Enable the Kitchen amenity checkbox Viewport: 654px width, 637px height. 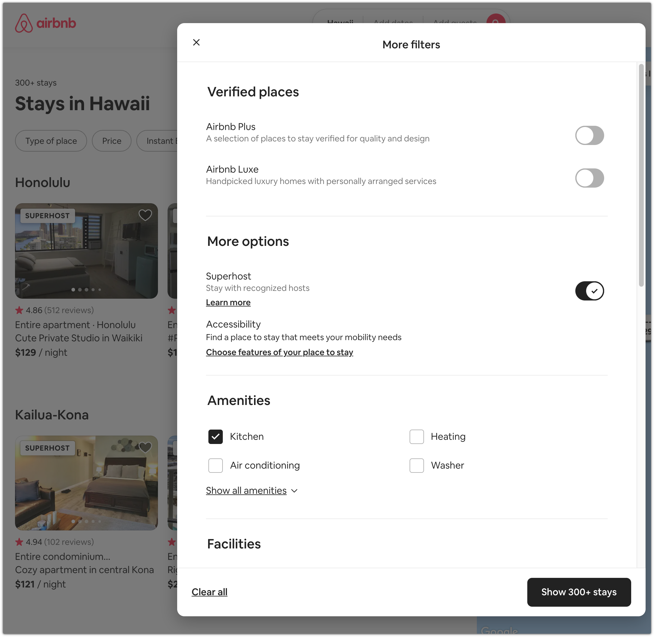[x=216, y=436]
